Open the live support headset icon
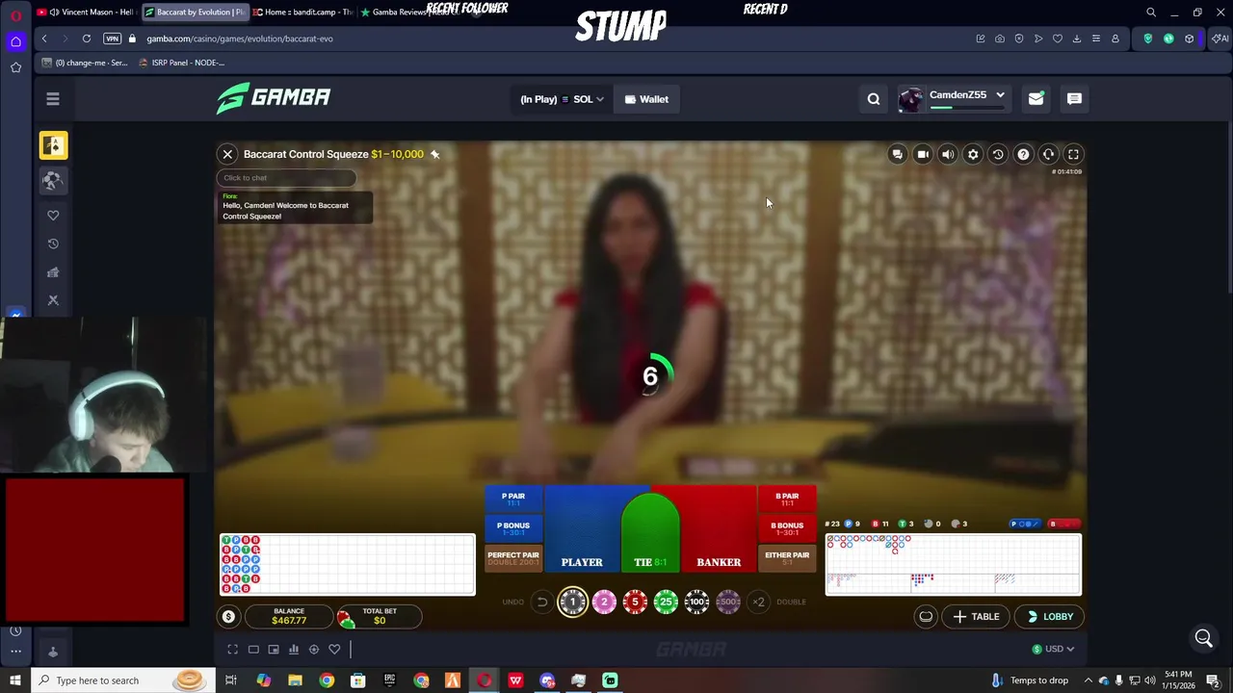The height and width of the screenshot is (693, 1233). (1048, 154)
